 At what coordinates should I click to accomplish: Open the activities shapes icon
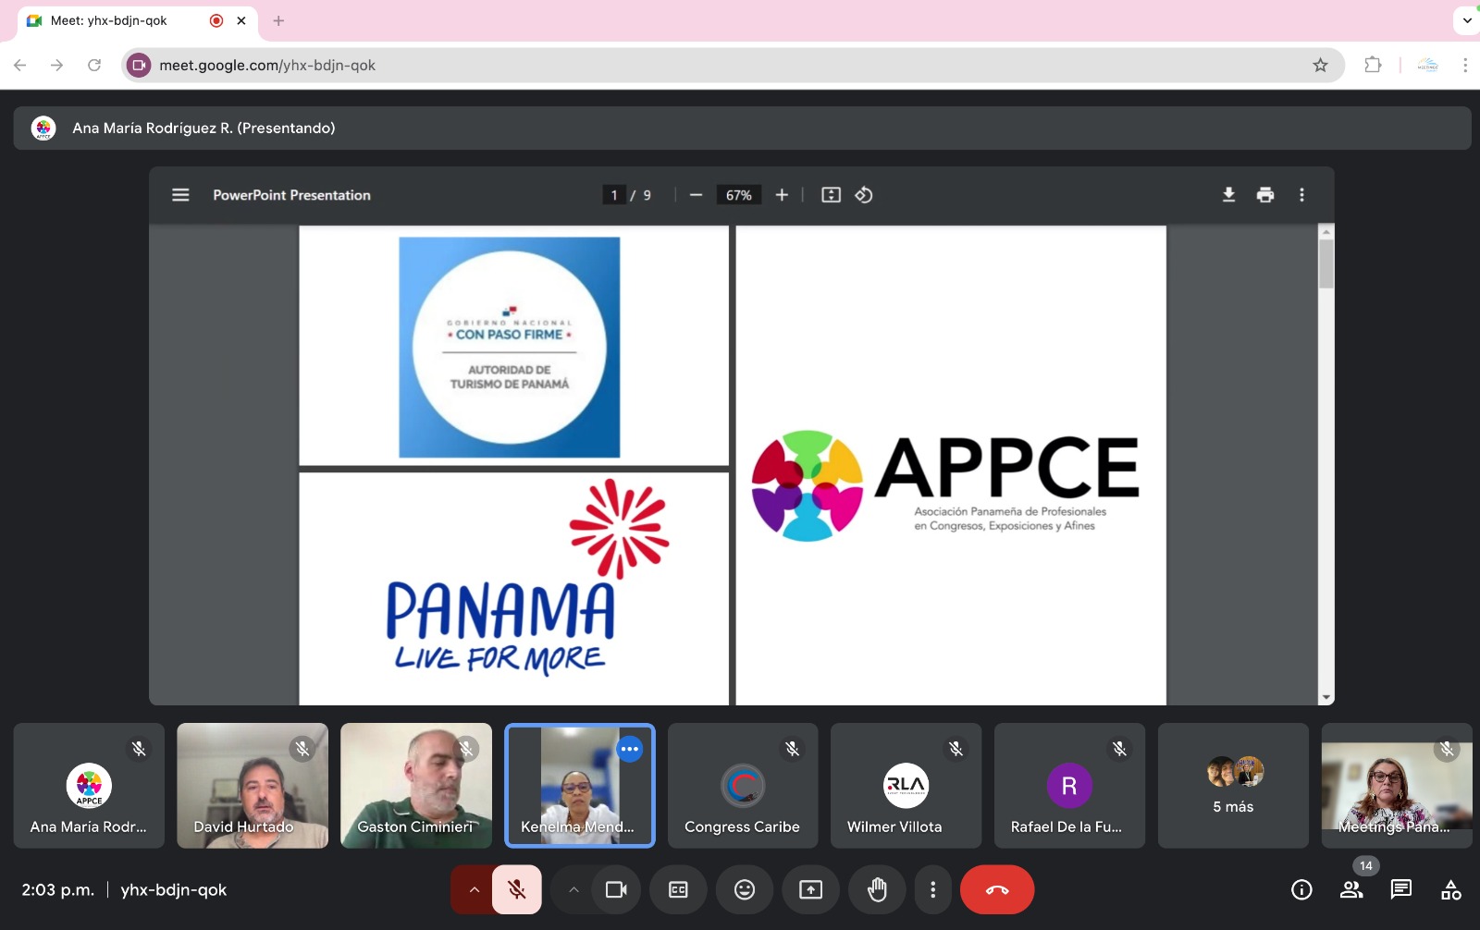1451,890
